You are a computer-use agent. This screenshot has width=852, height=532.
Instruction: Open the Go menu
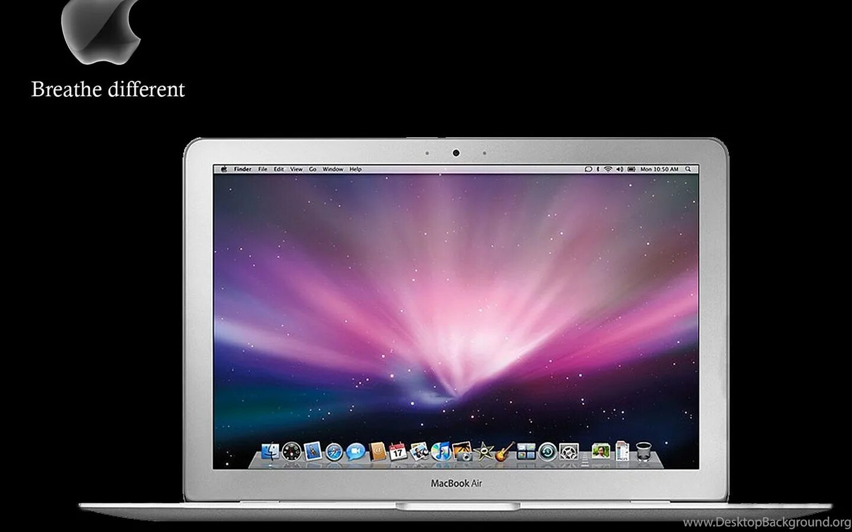pyautogui.click(x=312, y=169)
